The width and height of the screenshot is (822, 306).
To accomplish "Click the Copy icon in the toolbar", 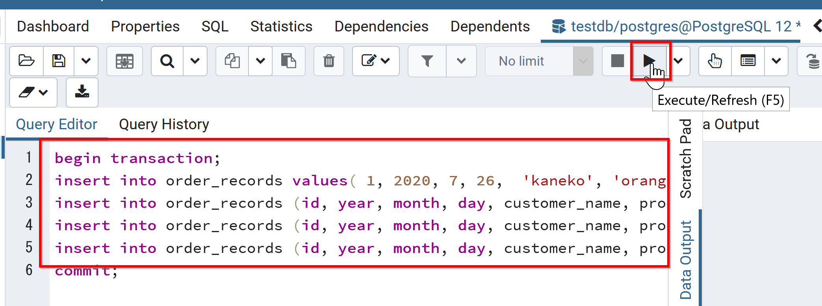I will (232, 61).
